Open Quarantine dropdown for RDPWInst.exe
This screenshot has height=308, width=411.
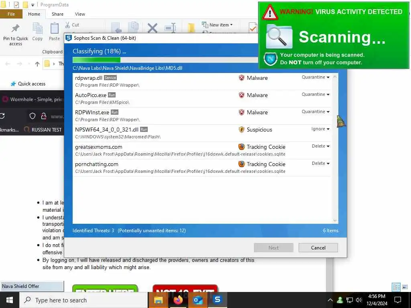pos(315,111)
